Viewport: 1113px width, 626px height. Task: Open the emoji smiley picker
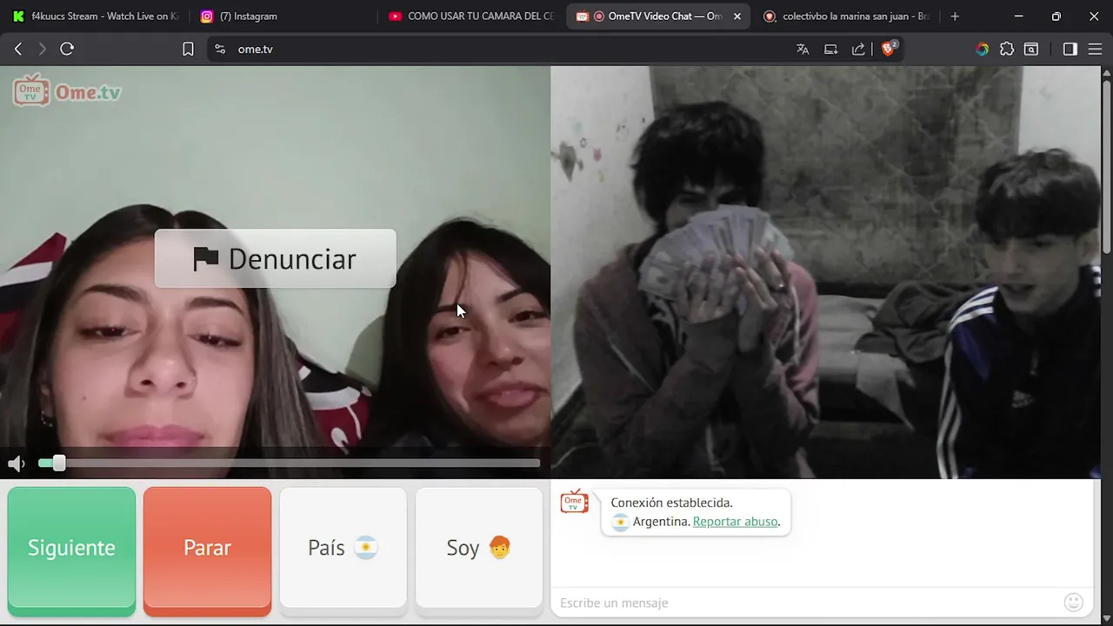(x=1074, y=602)
